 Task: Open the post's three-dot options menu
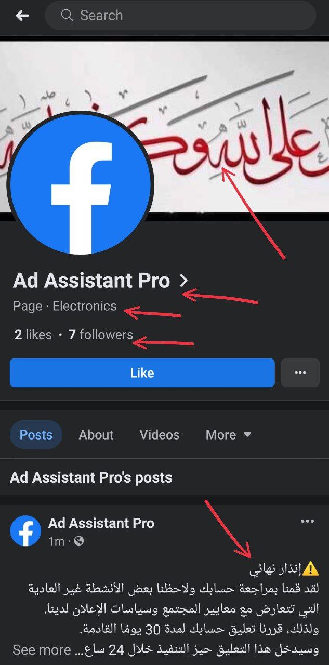click(x=308, y=521)
